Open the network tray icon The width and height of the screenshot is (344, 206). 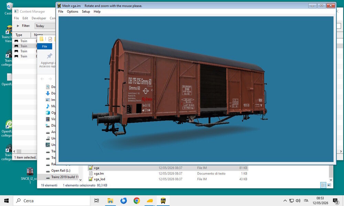point(291,201)
